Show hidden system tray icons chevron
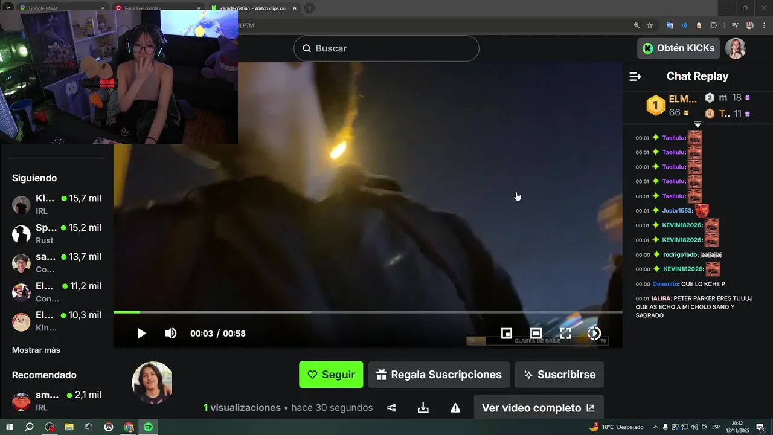773x435 pixels. tap(656, 427)
